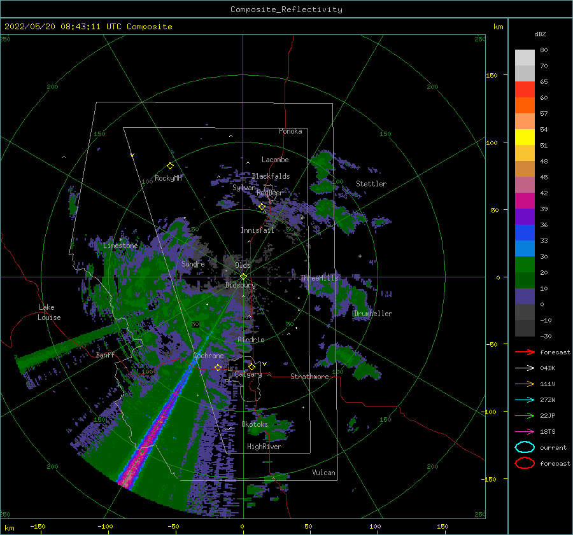
Task: Choose the bright green 20–30 dBZ swatch
Action: pyautogui.click(x=525, y=265)
